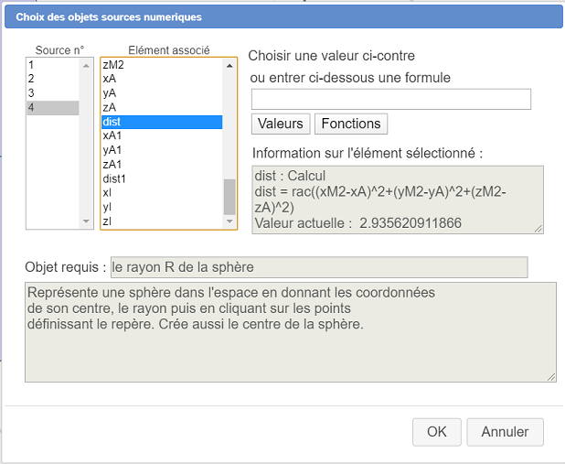Click source list scroll down arrow
The height and width of the screenshot is (464, 565).
(x=86, y=221)
